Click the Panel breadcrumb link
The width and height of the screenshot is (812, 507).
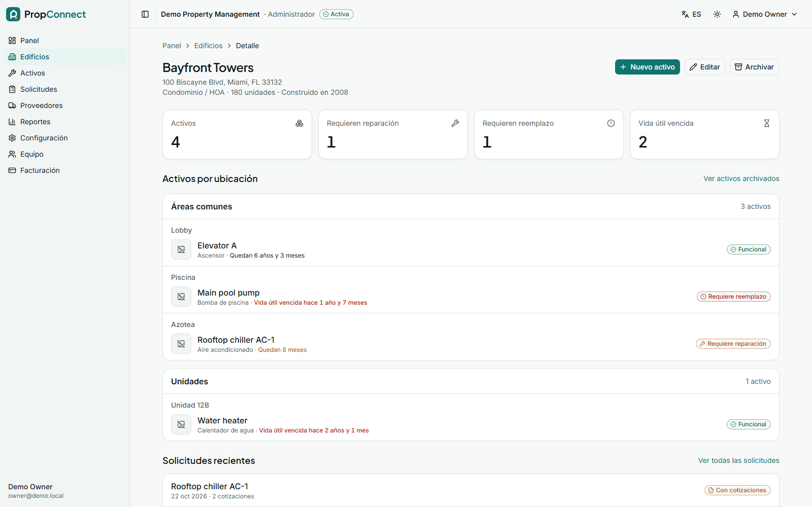pyautogui.click(x=172, y=46)
